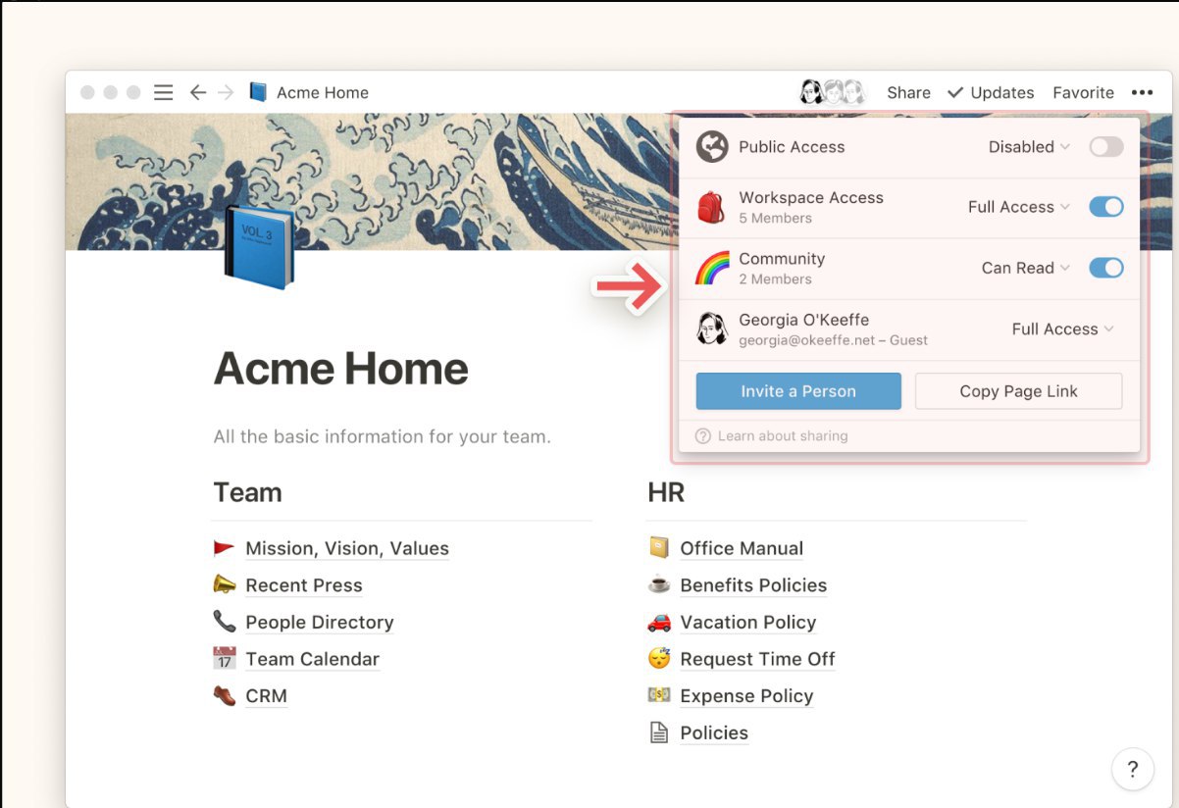Screen dimensions: 1179x808
Task: Open the help question mark button
Action: coord(1132,769)
